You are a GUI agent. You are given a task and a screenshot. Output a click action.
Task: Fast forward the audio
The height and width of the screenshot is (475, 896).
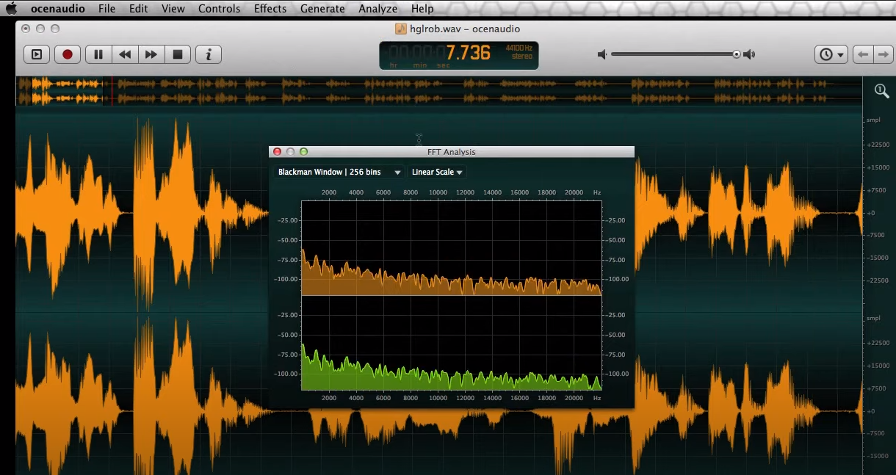(x=151, y=54)
